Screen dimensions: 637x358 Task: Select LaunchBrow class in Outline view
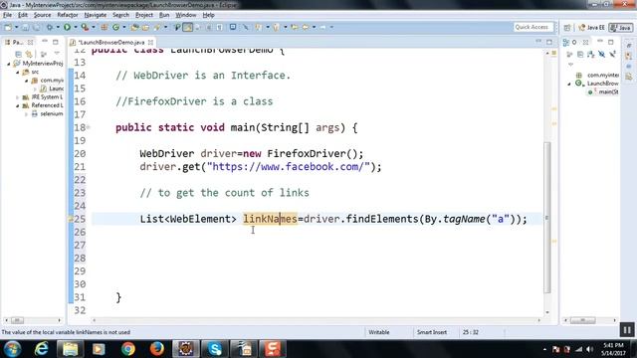coord(597,84)
